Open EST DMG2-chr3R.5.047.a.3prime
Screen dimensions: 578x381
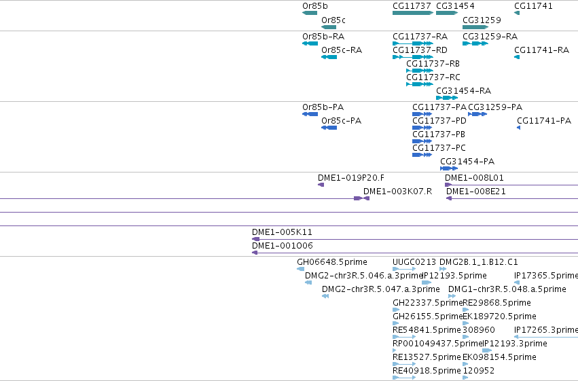325,296
